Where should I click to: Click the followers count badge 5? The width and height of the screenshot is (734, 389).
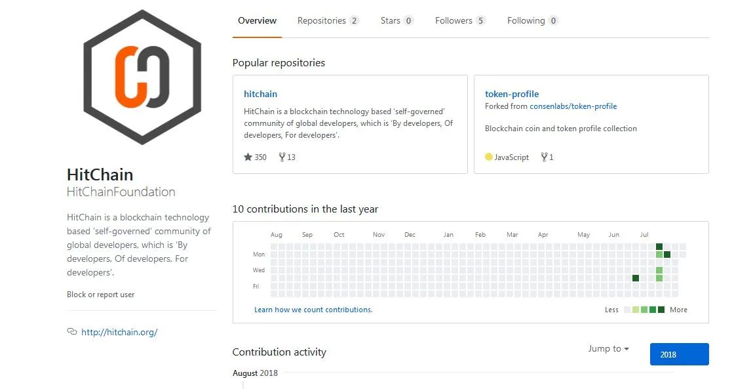tap(480, 20)
